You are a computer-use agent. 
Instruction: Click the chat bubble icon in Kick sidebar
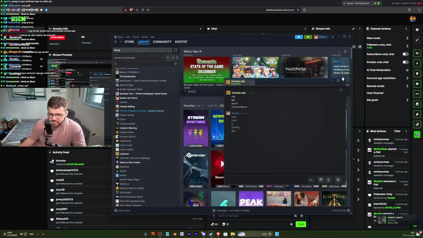[x=417, y=84]
